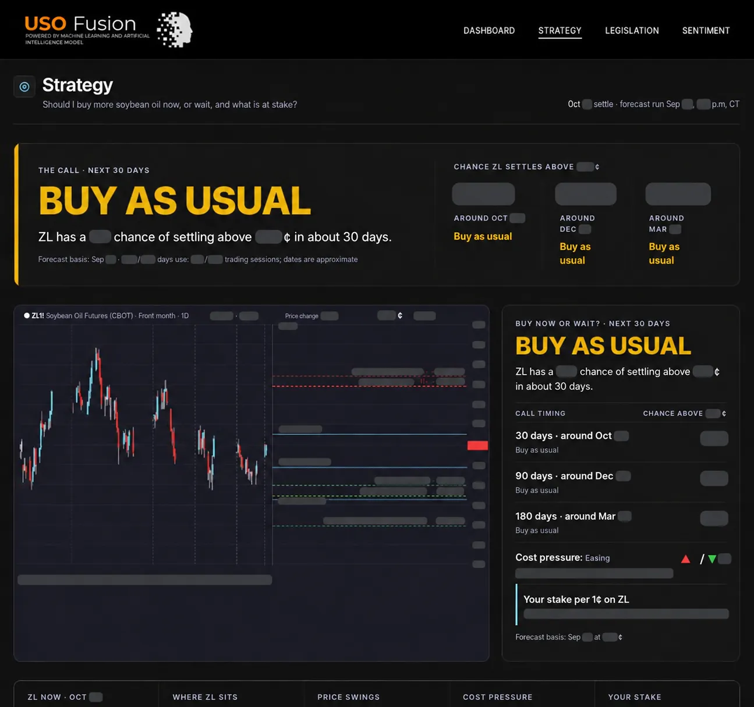Click the "COST PRESSURE" bottom card header

pos(498,697)
